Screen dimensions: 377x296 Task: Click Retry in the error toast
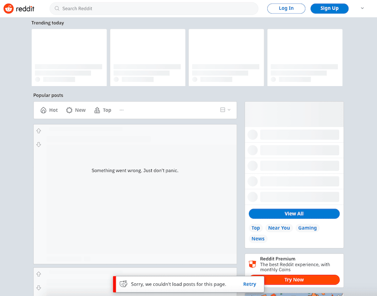[x=250, y=284]
